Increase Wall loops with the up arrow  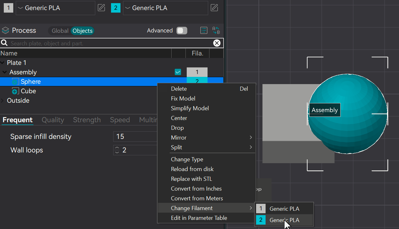[117, 148]
